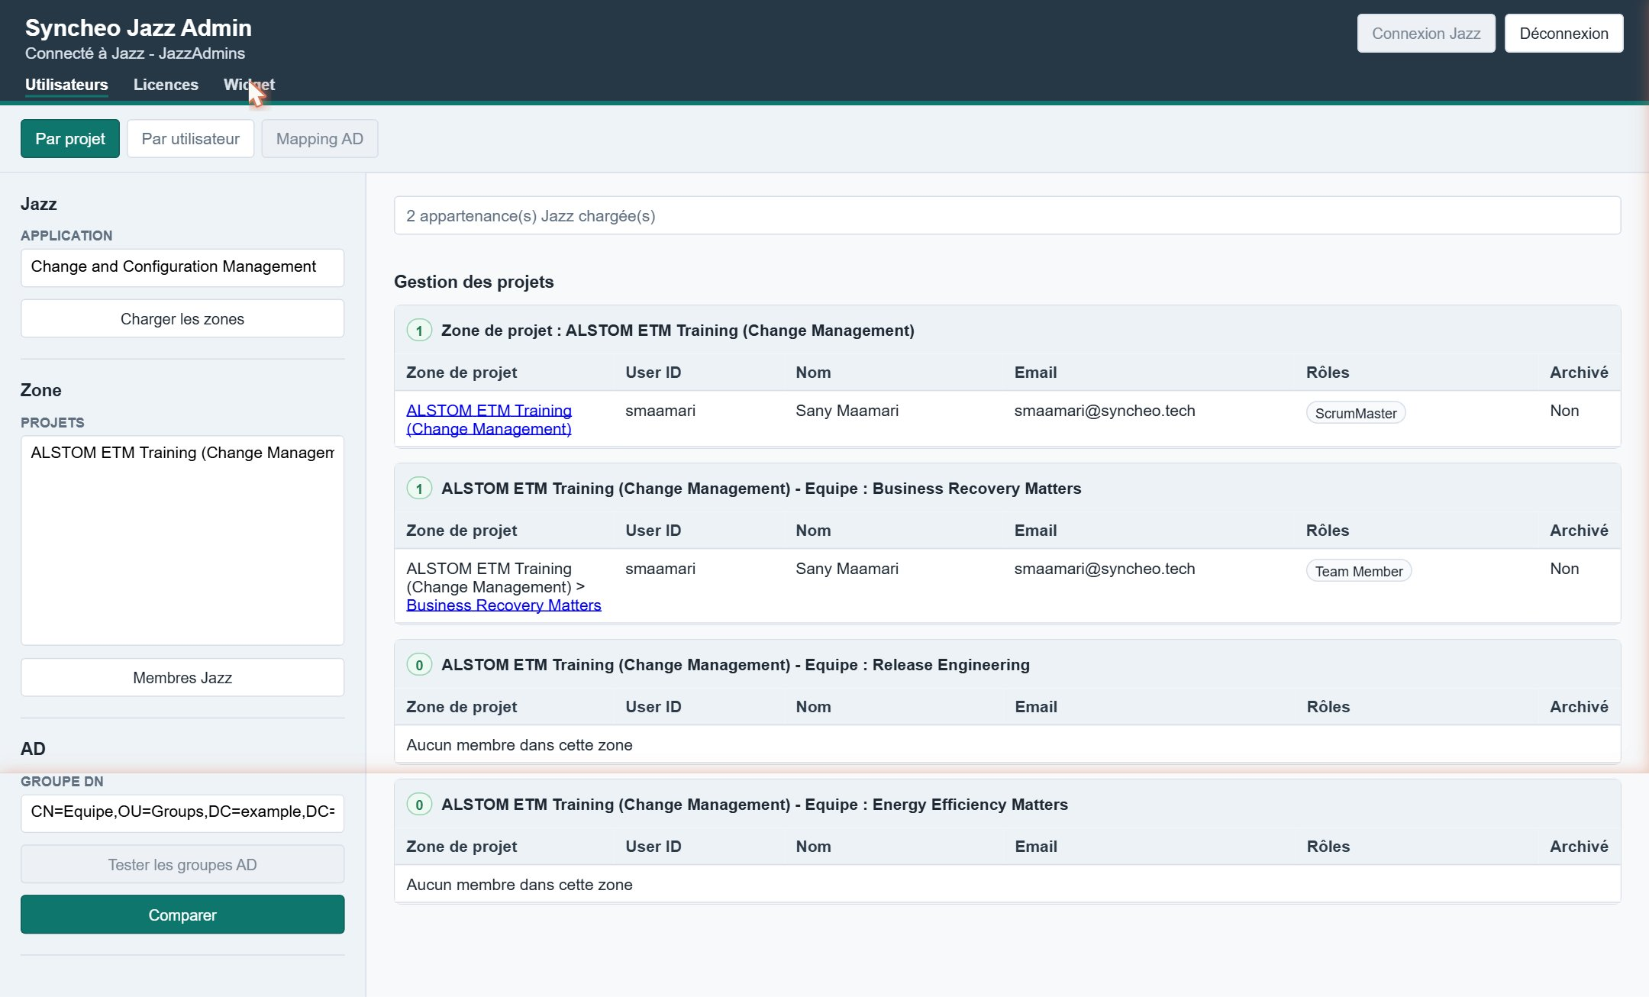Viewport: 1649px width, 997px height.
Task: Click count badge of Zone de projet header
Action: (419, 331)
